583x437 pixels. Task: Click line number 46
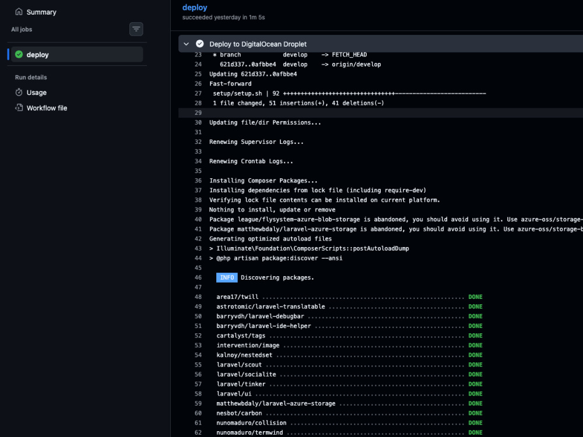click(198, 277)
